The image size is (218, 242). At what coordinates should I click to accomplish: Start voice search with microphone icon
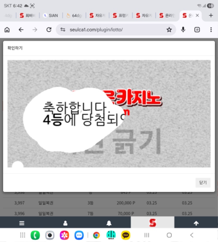[x=183, y=30]
